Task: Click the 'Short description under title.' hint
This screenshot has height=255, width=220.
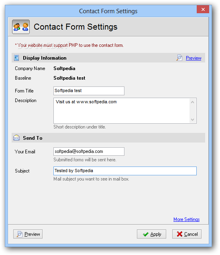Action: click(79, 127)
